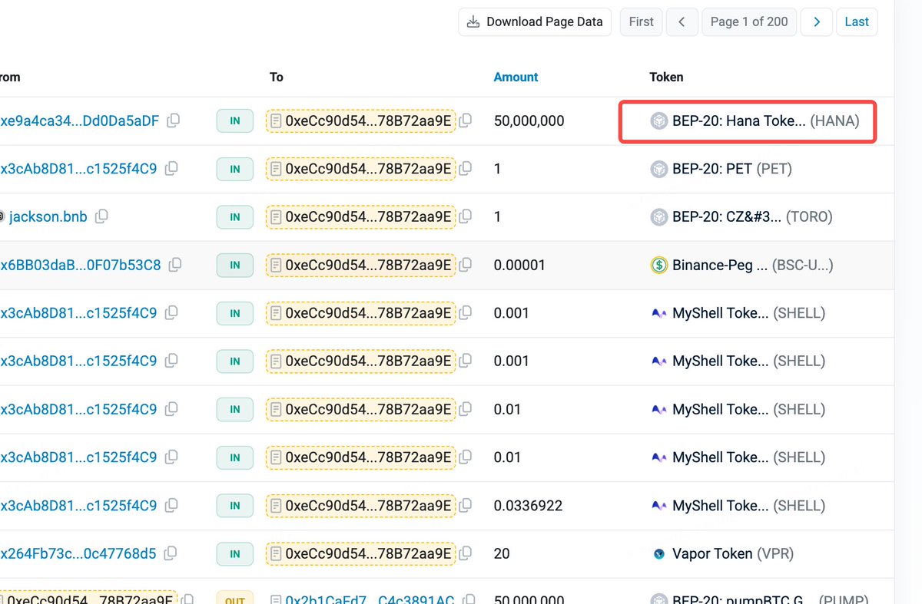Copy the To address in the HANA row
Image resolution: width=922 pixels, height=604 pixels.
tap(465, 120)
